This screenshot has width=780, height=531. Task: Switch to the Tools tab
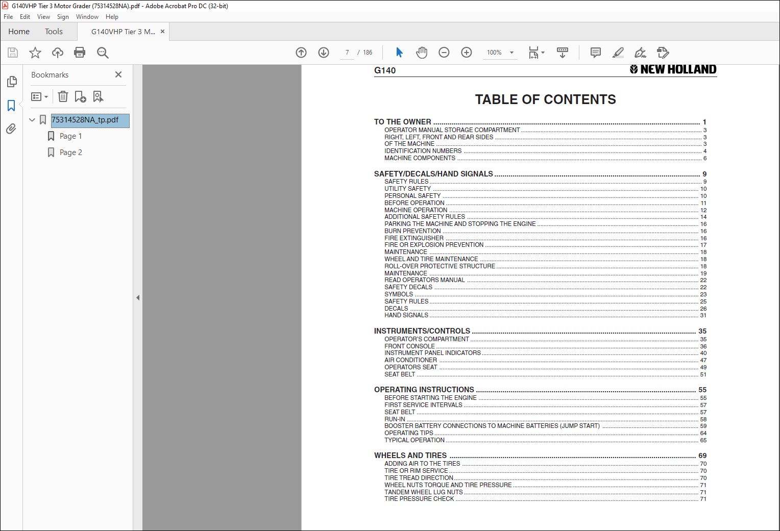click(54, 32)
